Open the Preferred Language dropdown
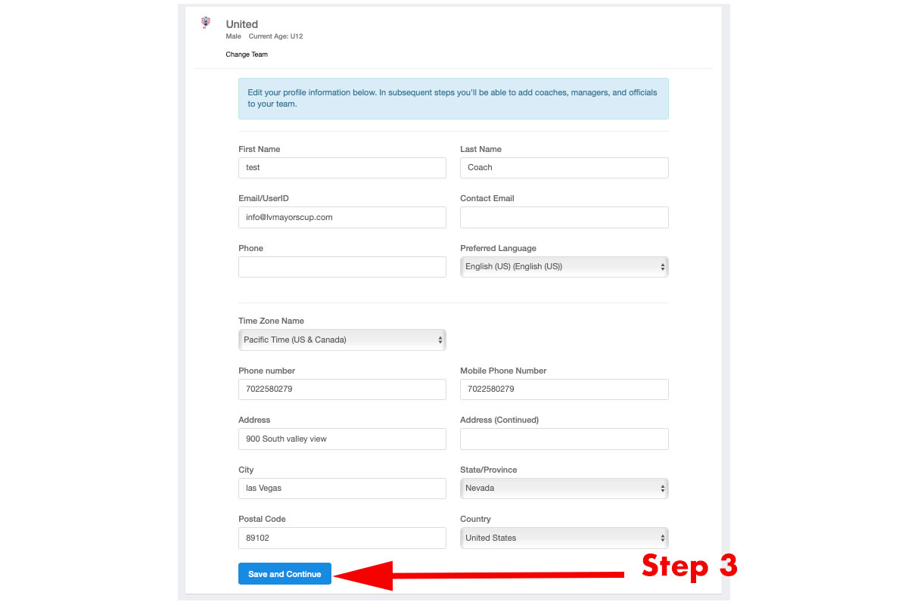The width and height of the screenshot is (908, 605). (564, 267)
